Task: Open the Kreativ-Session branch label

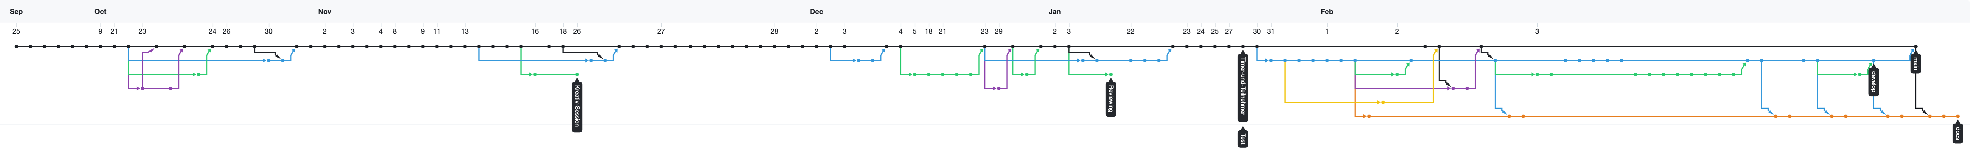Action: pos(577,106)
